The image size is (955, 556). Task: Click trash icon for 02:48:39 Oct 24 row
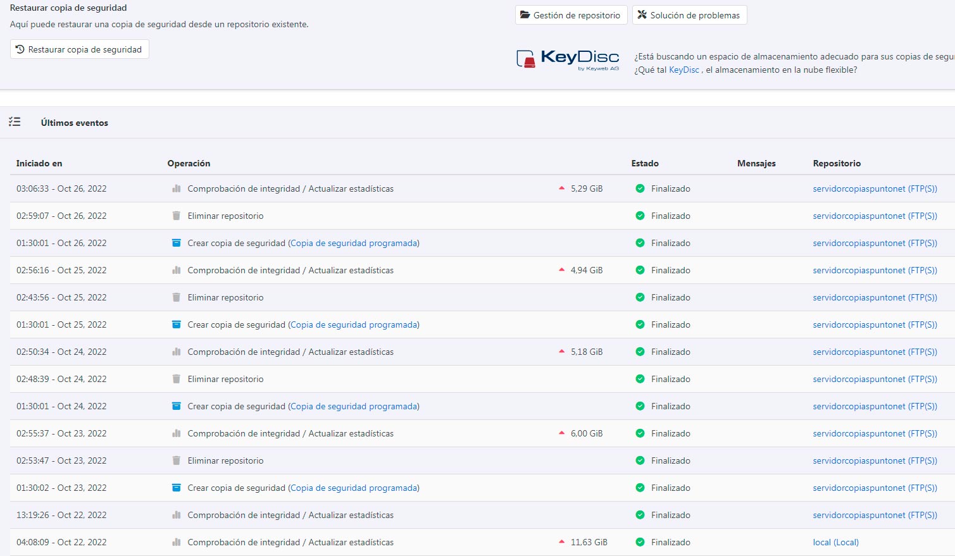point(177,379)
